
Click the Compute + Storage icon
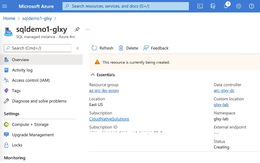coord(6,124)
